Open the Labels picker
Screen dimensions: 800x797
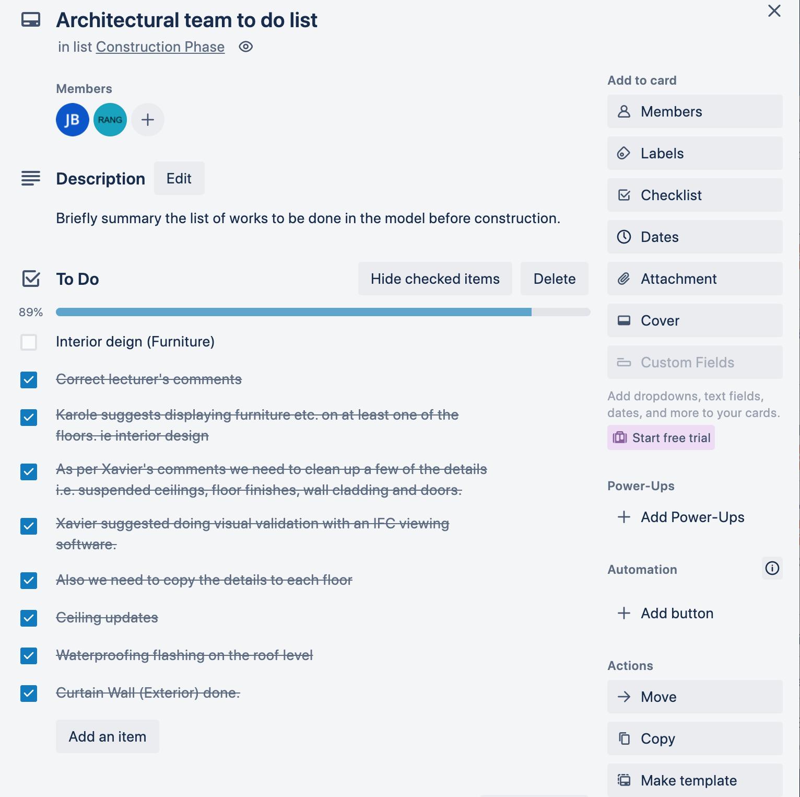click(695, 153)
